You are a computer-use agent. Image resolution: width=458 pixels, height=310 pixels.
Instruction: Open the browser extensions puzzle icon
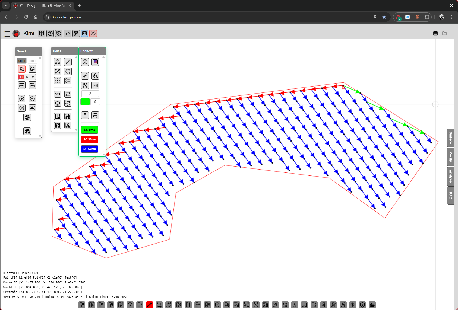[x=427, y=17]
